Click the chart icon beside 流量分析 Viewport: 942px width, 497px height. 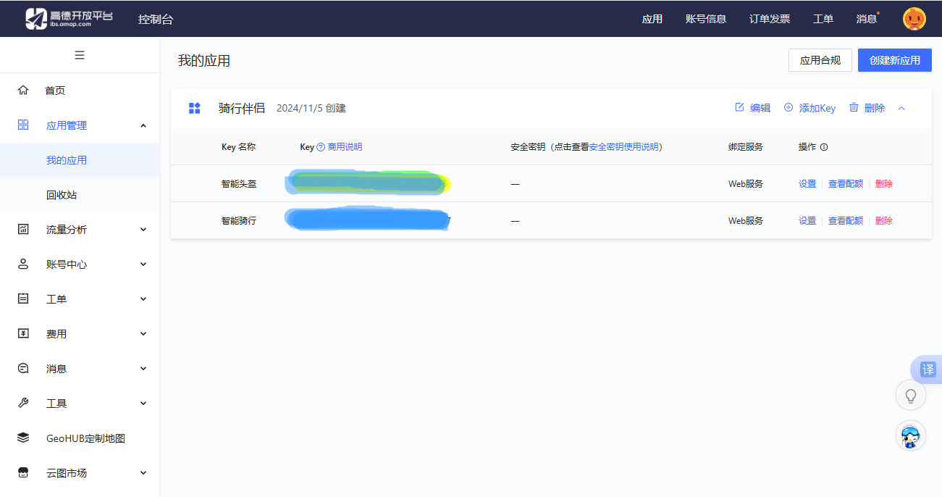[23, 229]
